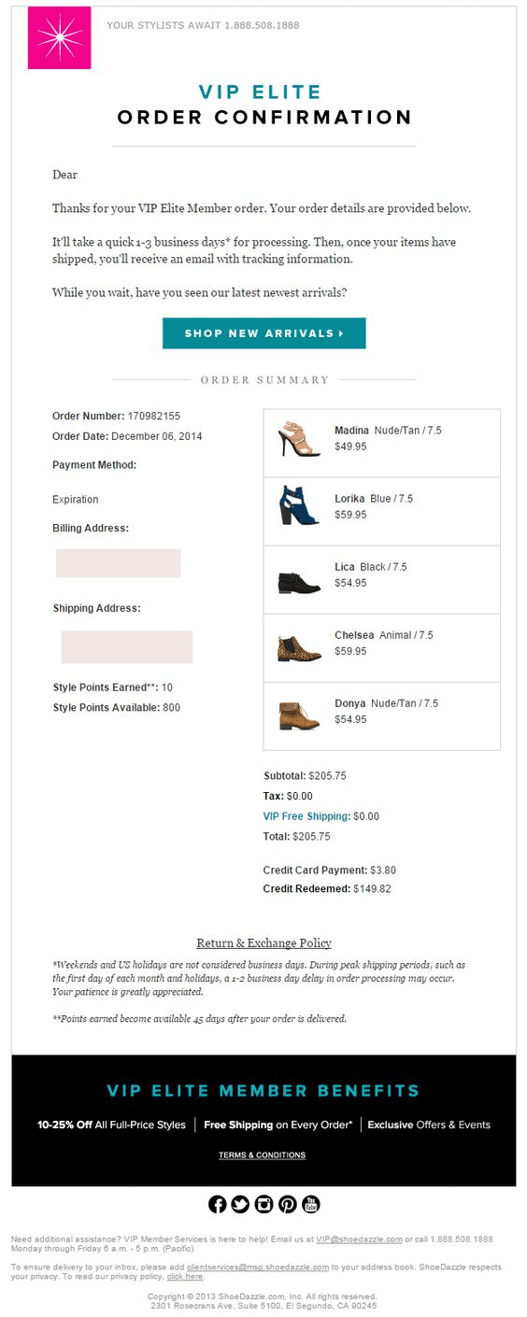Click the VIP Free Shipping label
The image size is (527, 1317).
coord(306,816)
